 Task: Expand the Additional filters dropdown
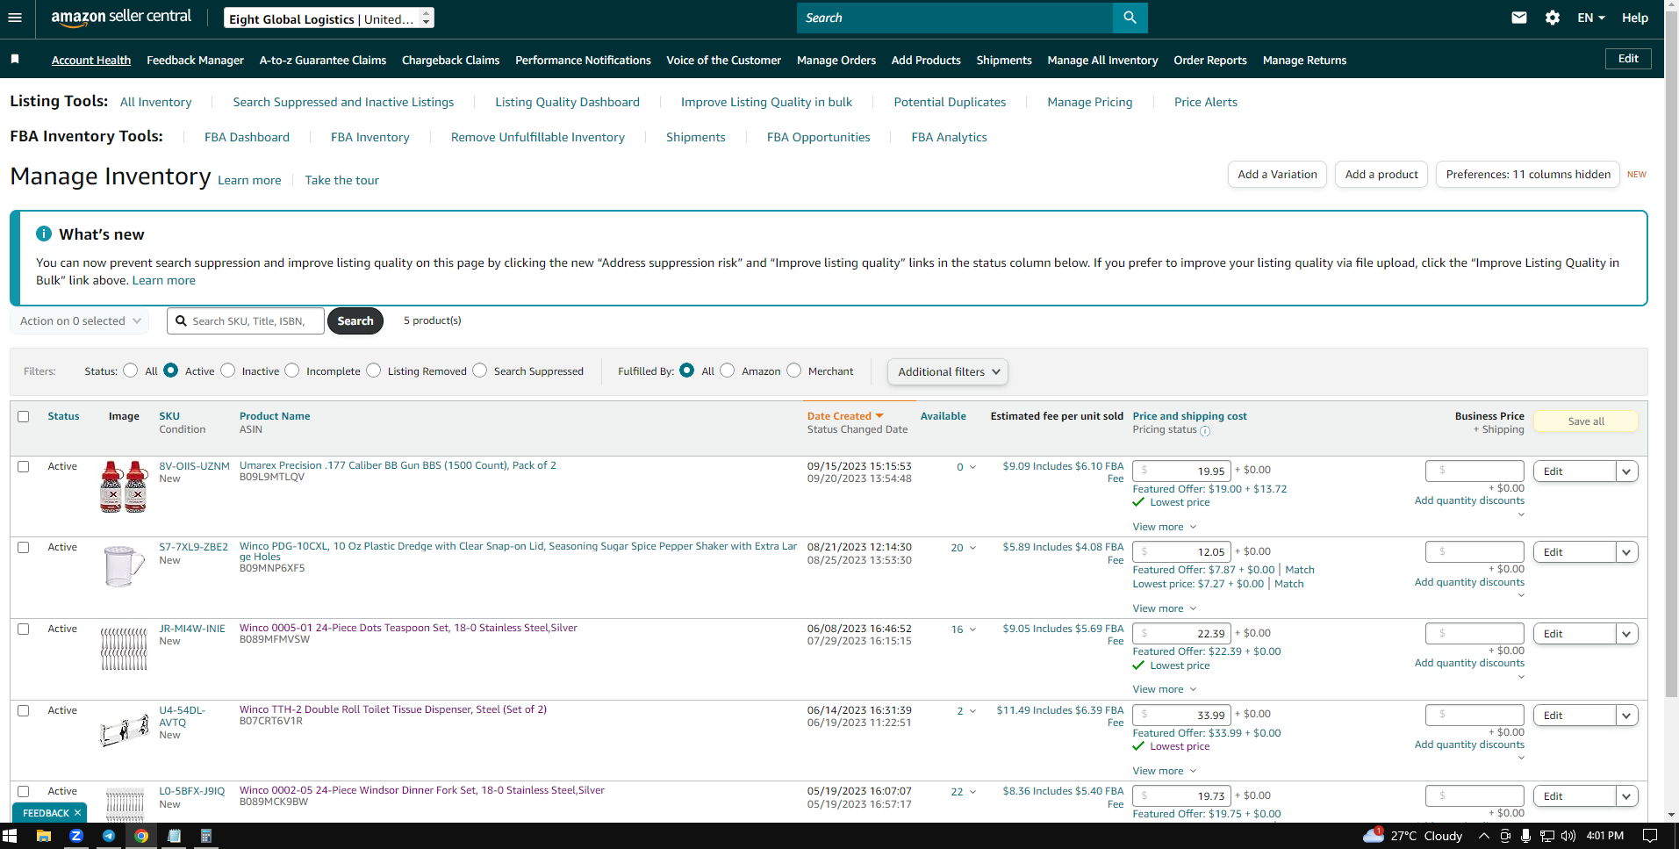[x=948, y=371]
